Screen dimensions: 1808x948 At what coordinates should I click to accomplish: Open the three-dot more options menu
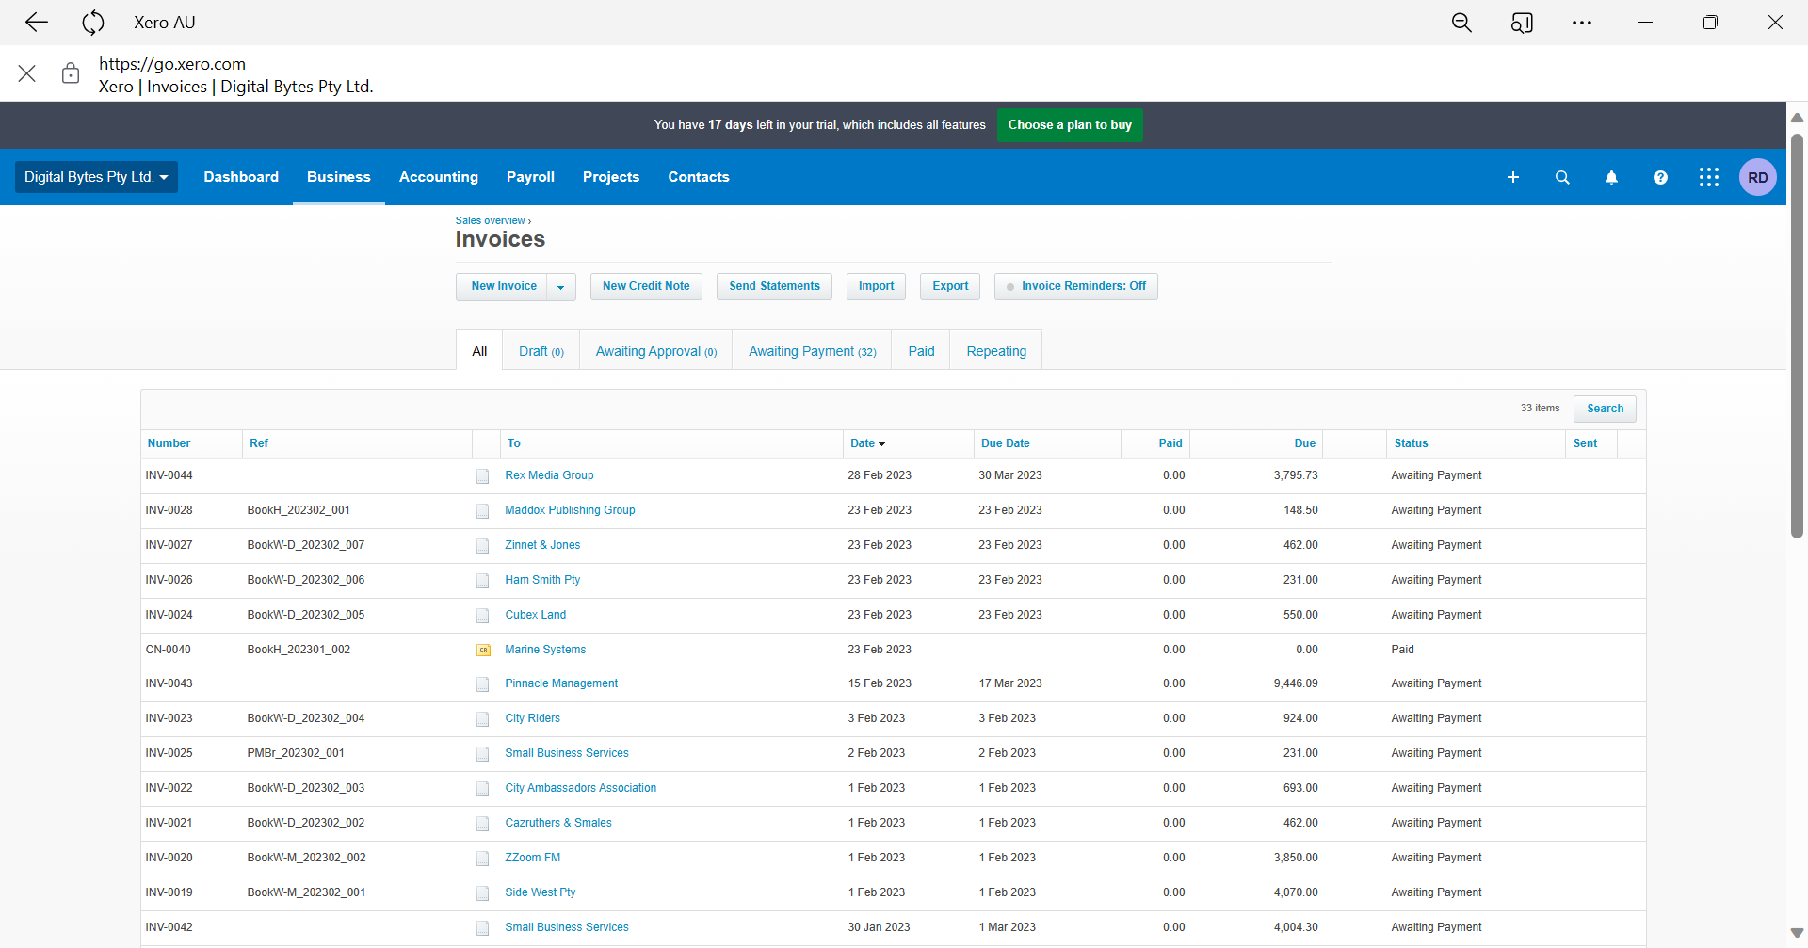tap(1582, 22)
